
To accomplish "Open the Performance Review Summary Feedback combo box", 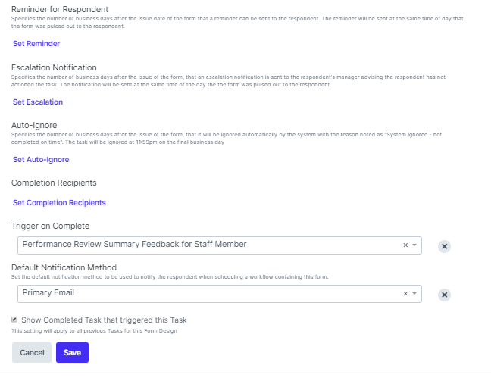I will [205, 245].
